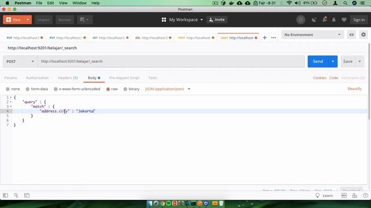Open the Code link
Screen dimensions: 371x208
[x=334, y=78]
